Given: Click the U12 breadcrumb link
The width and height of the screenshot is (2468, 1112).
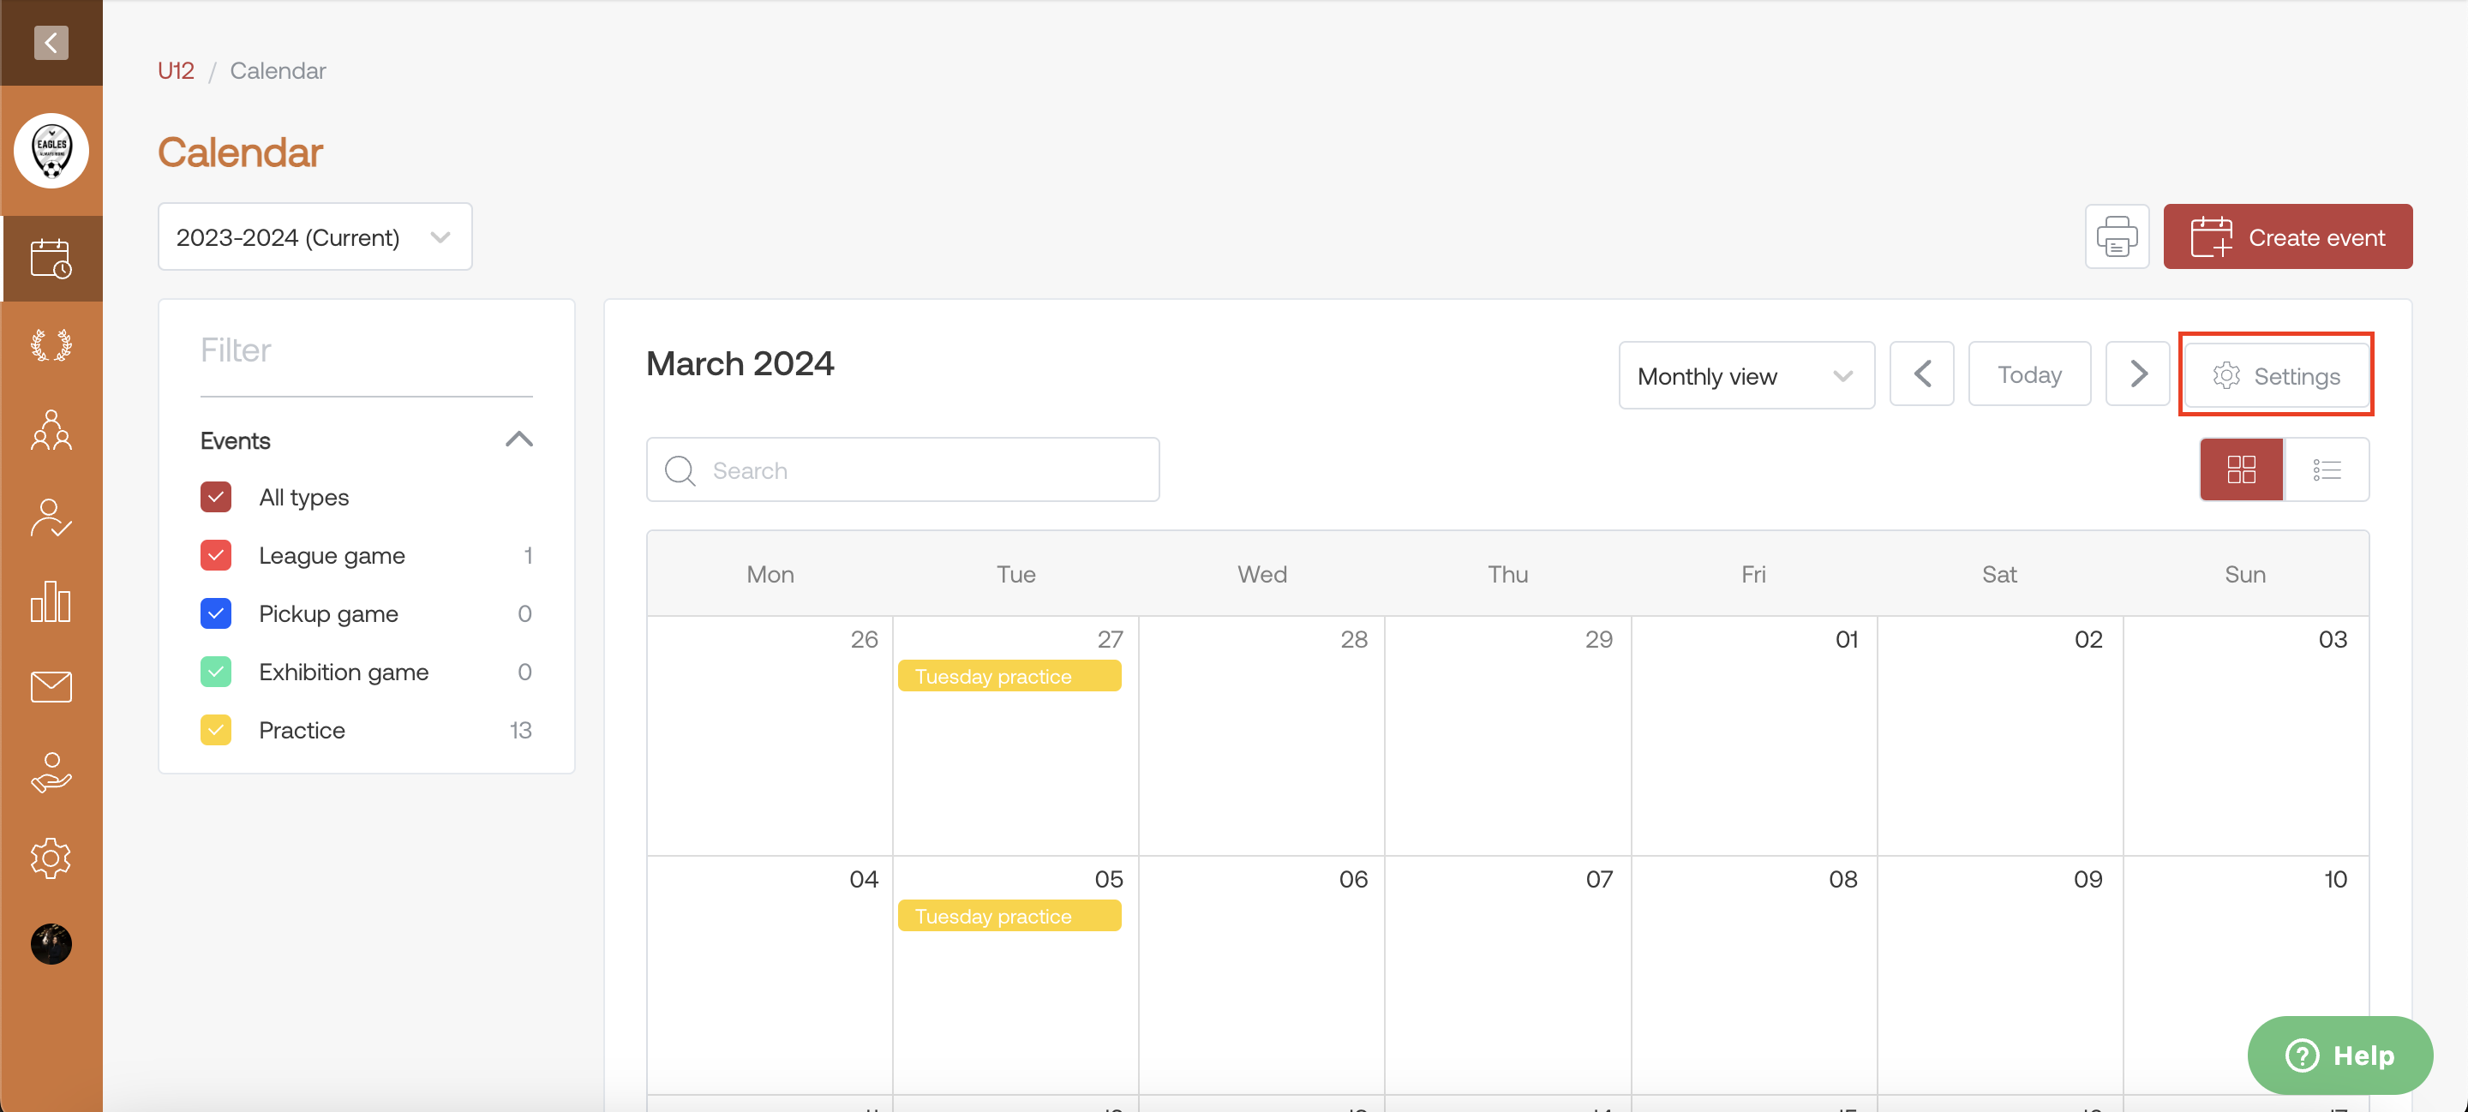Looking at the screenshot, I should [x=176, y=71].
